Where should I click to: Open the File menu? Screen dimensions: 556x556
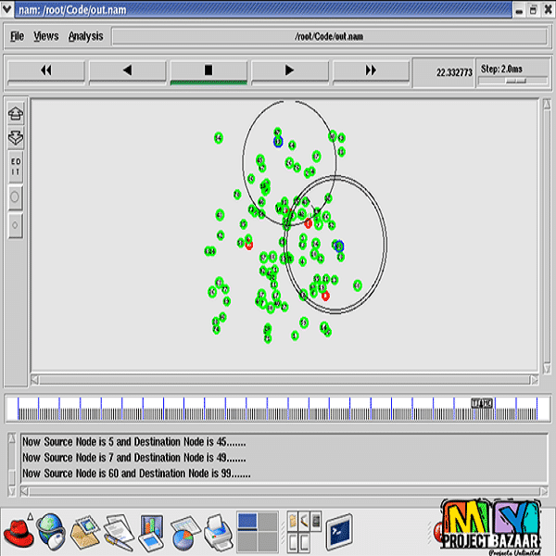click(x=17, y=36)
